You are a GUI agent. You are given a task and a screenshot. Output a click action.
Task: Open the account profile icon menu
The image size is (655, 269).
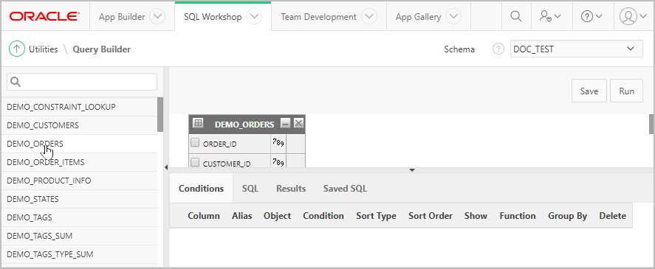pyautogui.click(x=633, y=16)
